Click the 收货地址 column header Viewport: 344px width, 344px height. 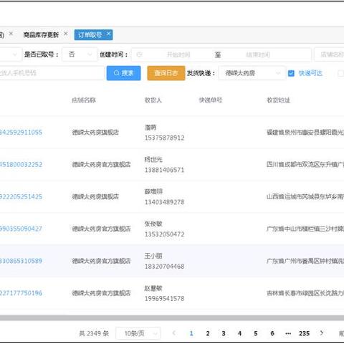pos(278,100)
